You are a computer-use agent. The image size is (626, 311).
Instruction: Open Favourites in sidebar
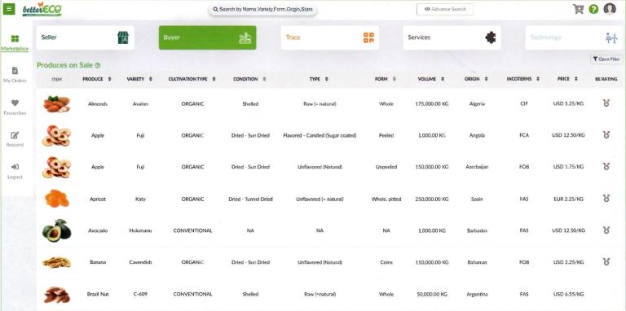(x=15, y=107)
